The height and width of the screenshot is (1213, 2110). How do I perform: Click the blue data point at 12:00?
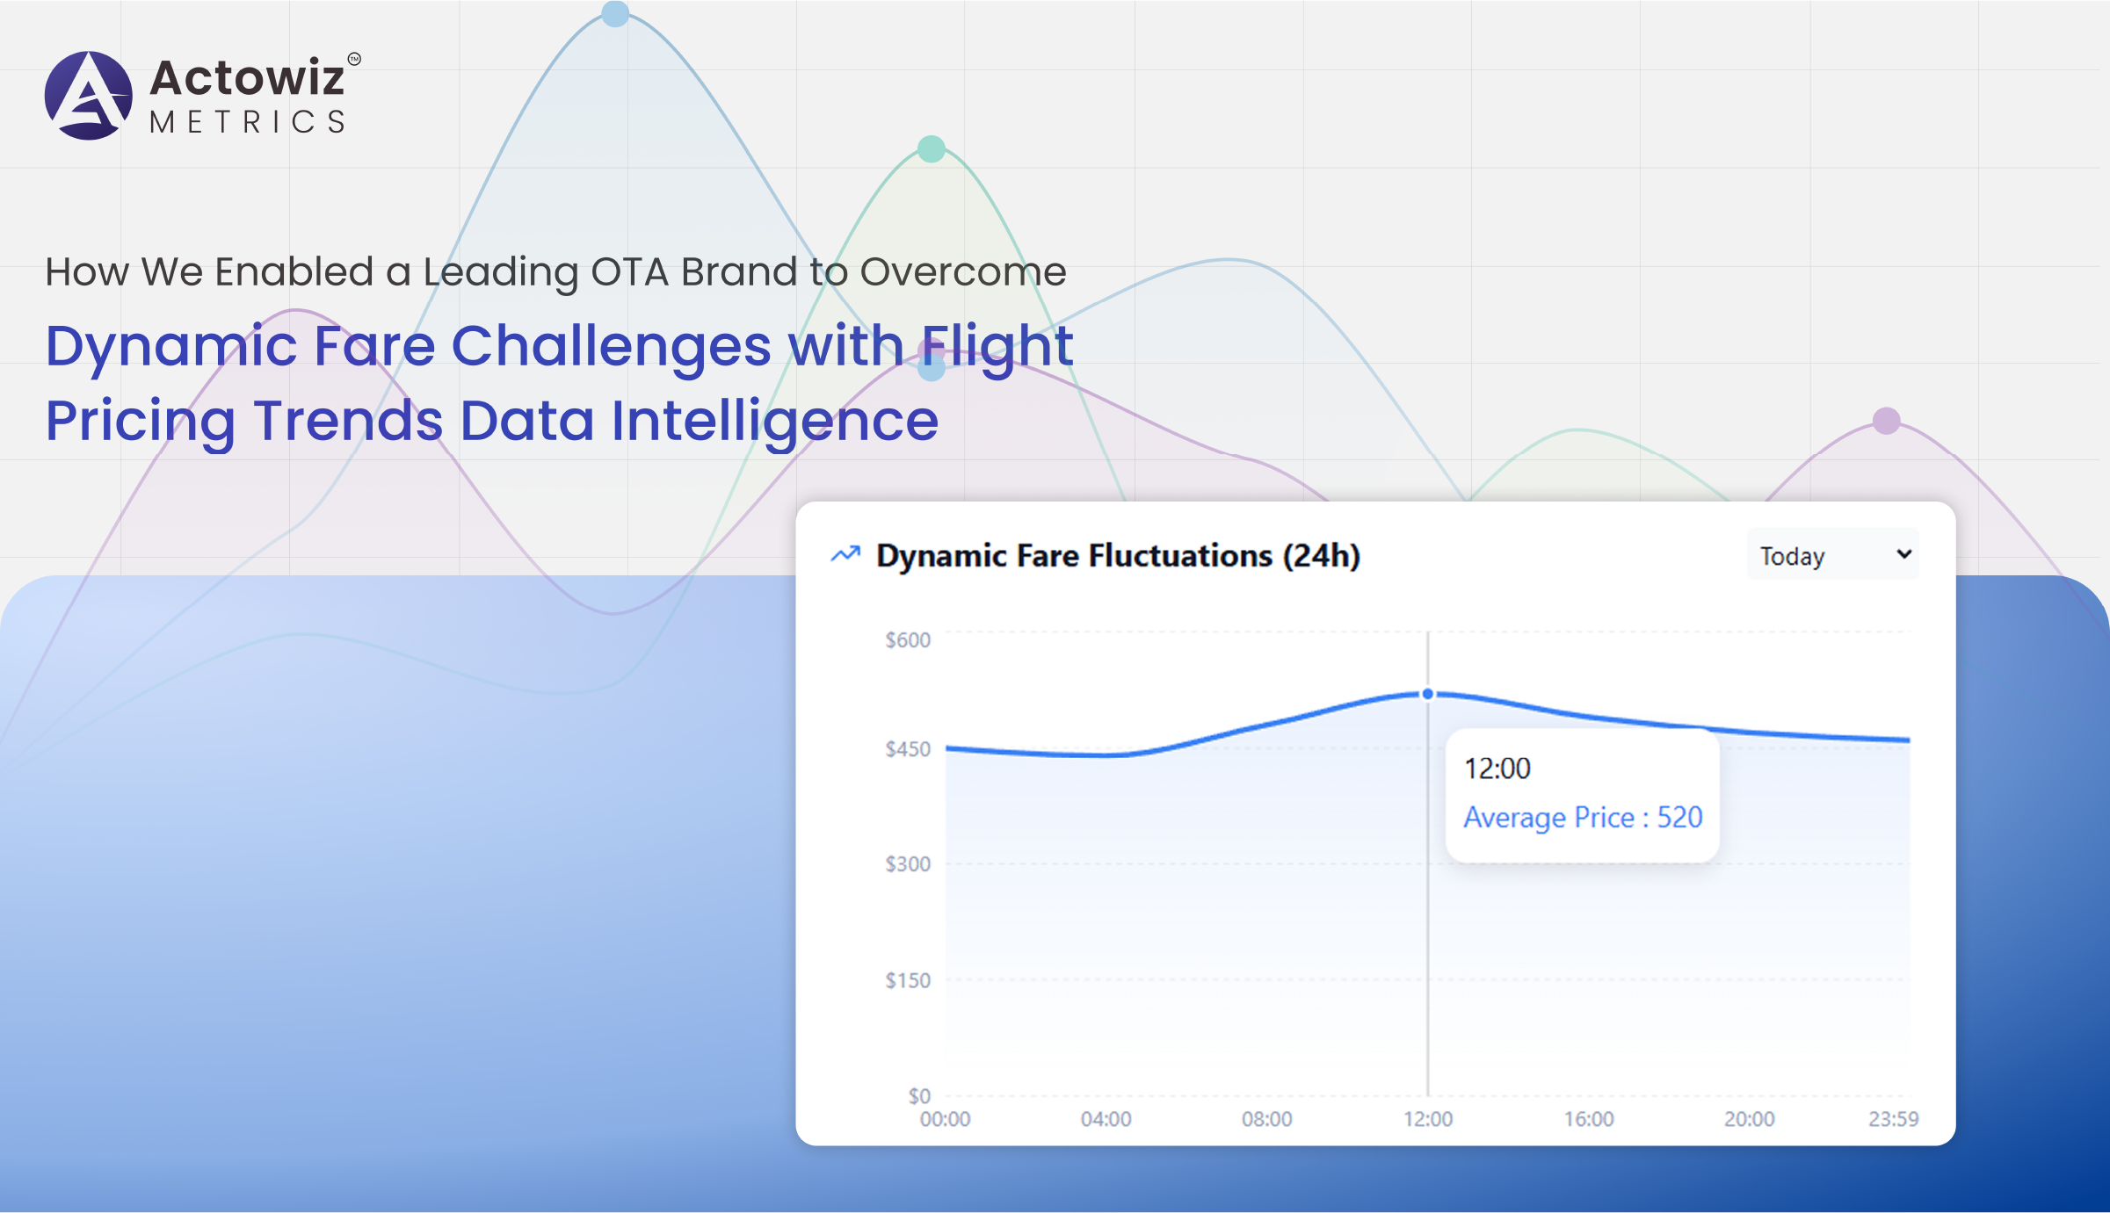pos(1428,694)
